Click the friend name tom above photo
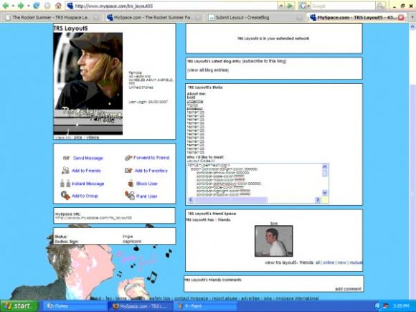 click(x=274, y=223)
